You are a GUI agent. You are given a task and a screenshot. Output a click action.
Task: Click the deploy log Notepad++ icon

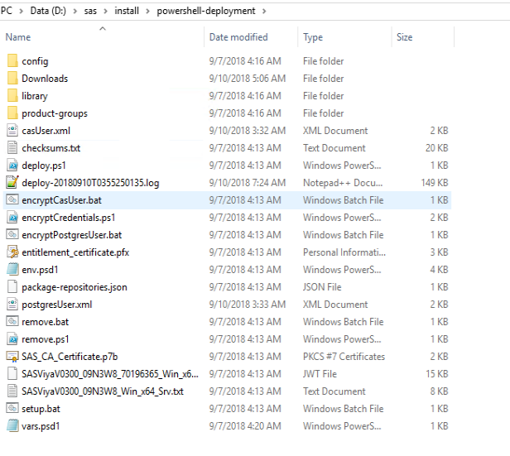[x=12, y=183]
